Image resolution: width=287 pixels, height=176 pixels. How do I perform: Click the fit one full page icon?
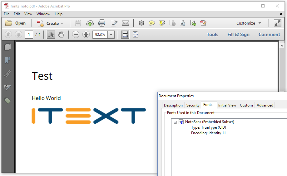(136, 35)
